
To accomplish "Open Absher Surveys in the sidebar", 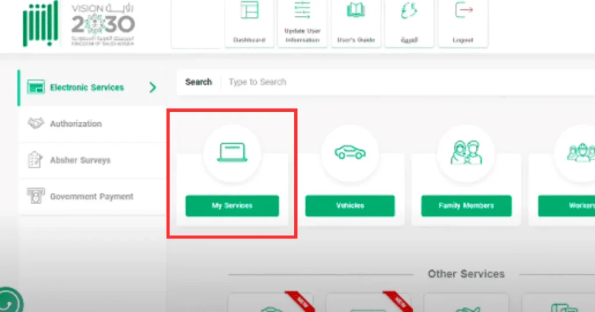I will coord(91,160).
